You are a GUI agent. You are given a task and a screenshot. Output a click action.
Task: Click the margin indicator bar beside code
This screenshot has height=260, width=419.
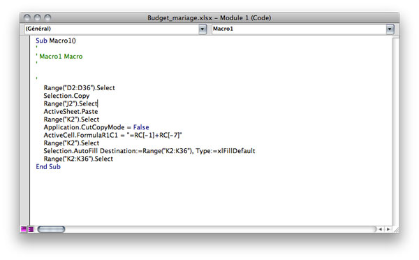click(x=25, y=131)
